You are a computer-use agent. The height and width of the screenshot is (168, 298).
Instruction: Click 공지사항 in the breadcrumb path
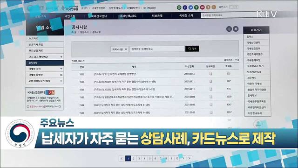pyautogui.click(x=96, y=32)
